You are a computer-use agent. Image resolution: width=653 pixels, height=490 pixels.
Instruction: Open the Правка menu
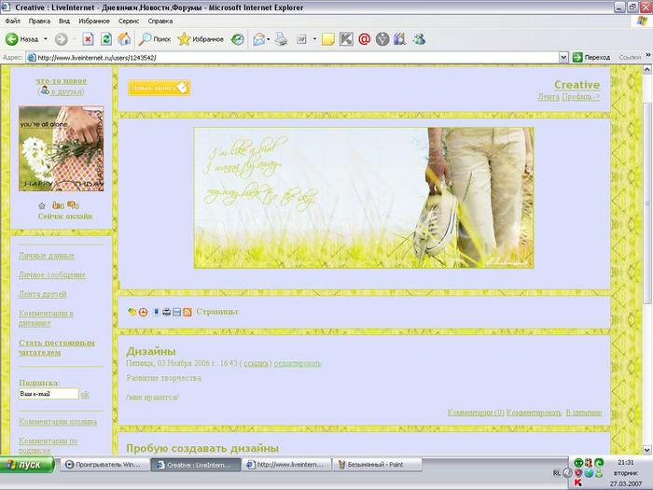(39, 21)
